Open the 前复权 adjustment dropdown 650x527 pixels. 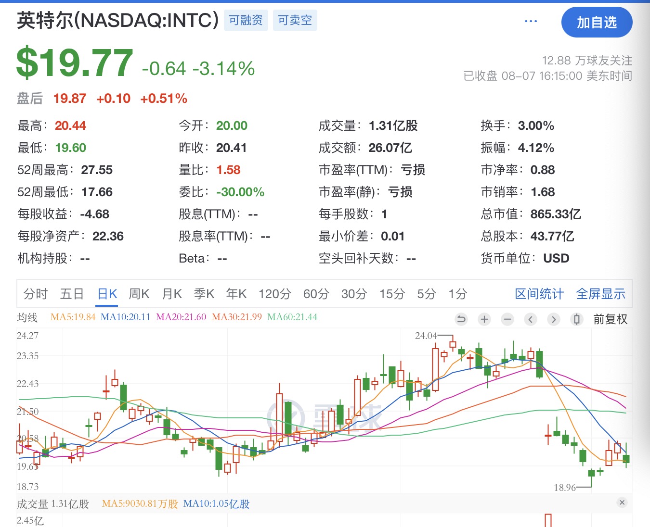click(610, 319)
